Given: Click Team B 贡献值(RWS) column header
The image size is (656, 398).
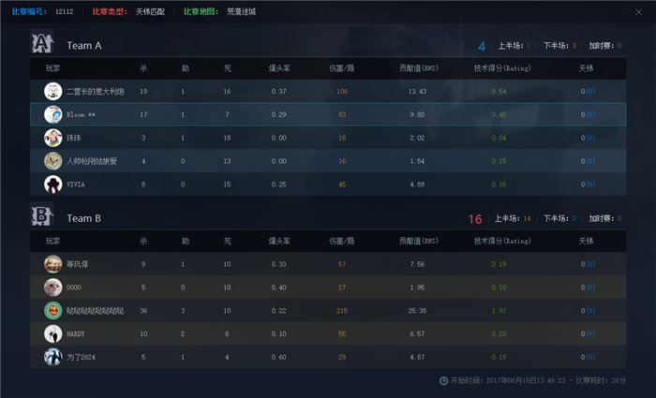Looking at the screenshot, I should [x=418, y=241].
